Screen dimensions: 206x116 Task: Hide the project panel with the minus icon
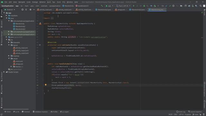coord(34,10)
